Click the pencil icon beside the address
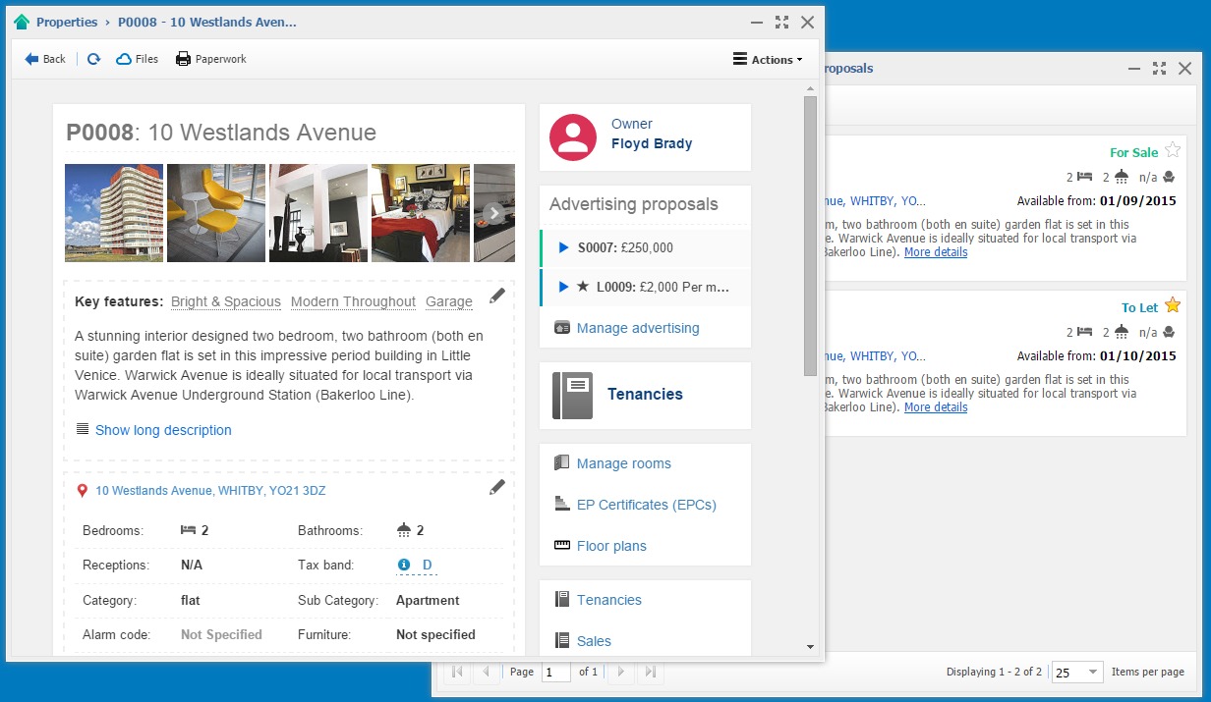The image size is (1211, 702). click(x=497, y=487)
